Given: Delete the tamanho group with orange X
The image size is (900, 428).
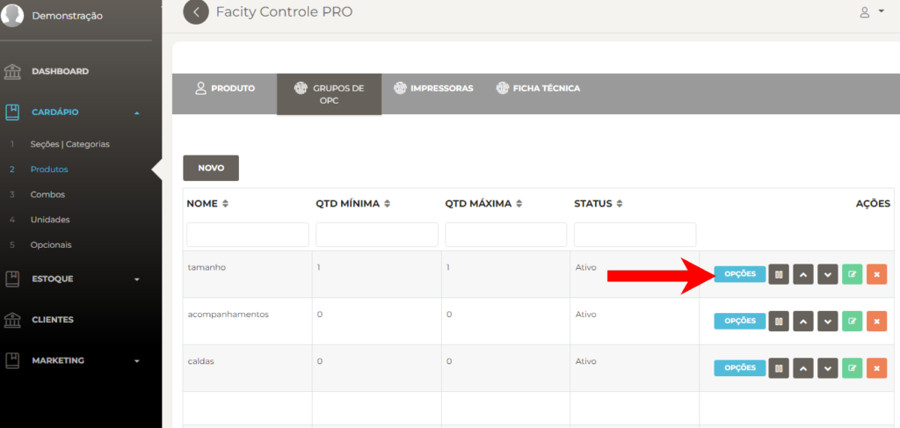Looking at the screenshot, I should tap(876, 274).
